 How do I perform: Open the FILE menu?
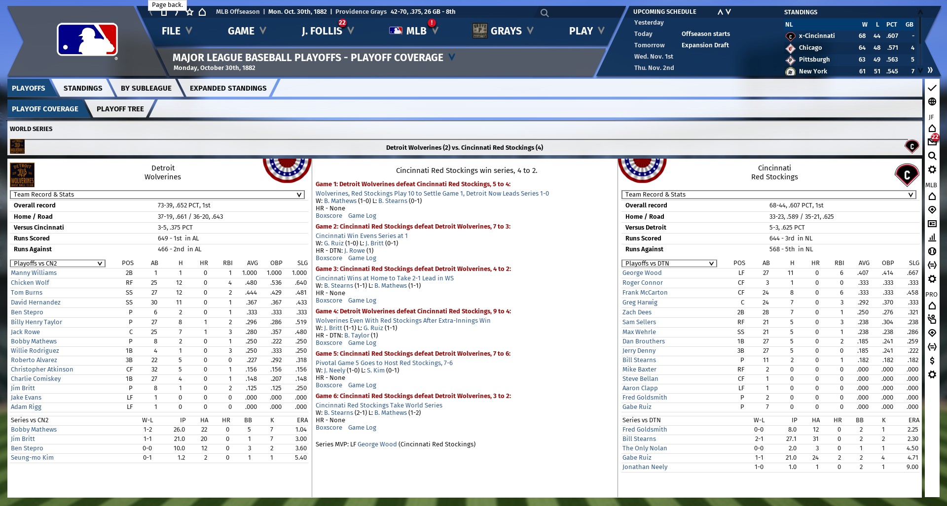pos(177,31)
